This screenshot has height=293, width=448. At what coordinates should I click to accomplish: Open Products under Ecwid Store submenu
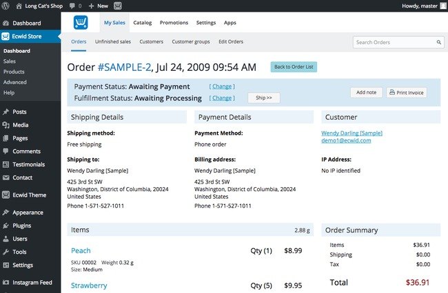(14, 72)
